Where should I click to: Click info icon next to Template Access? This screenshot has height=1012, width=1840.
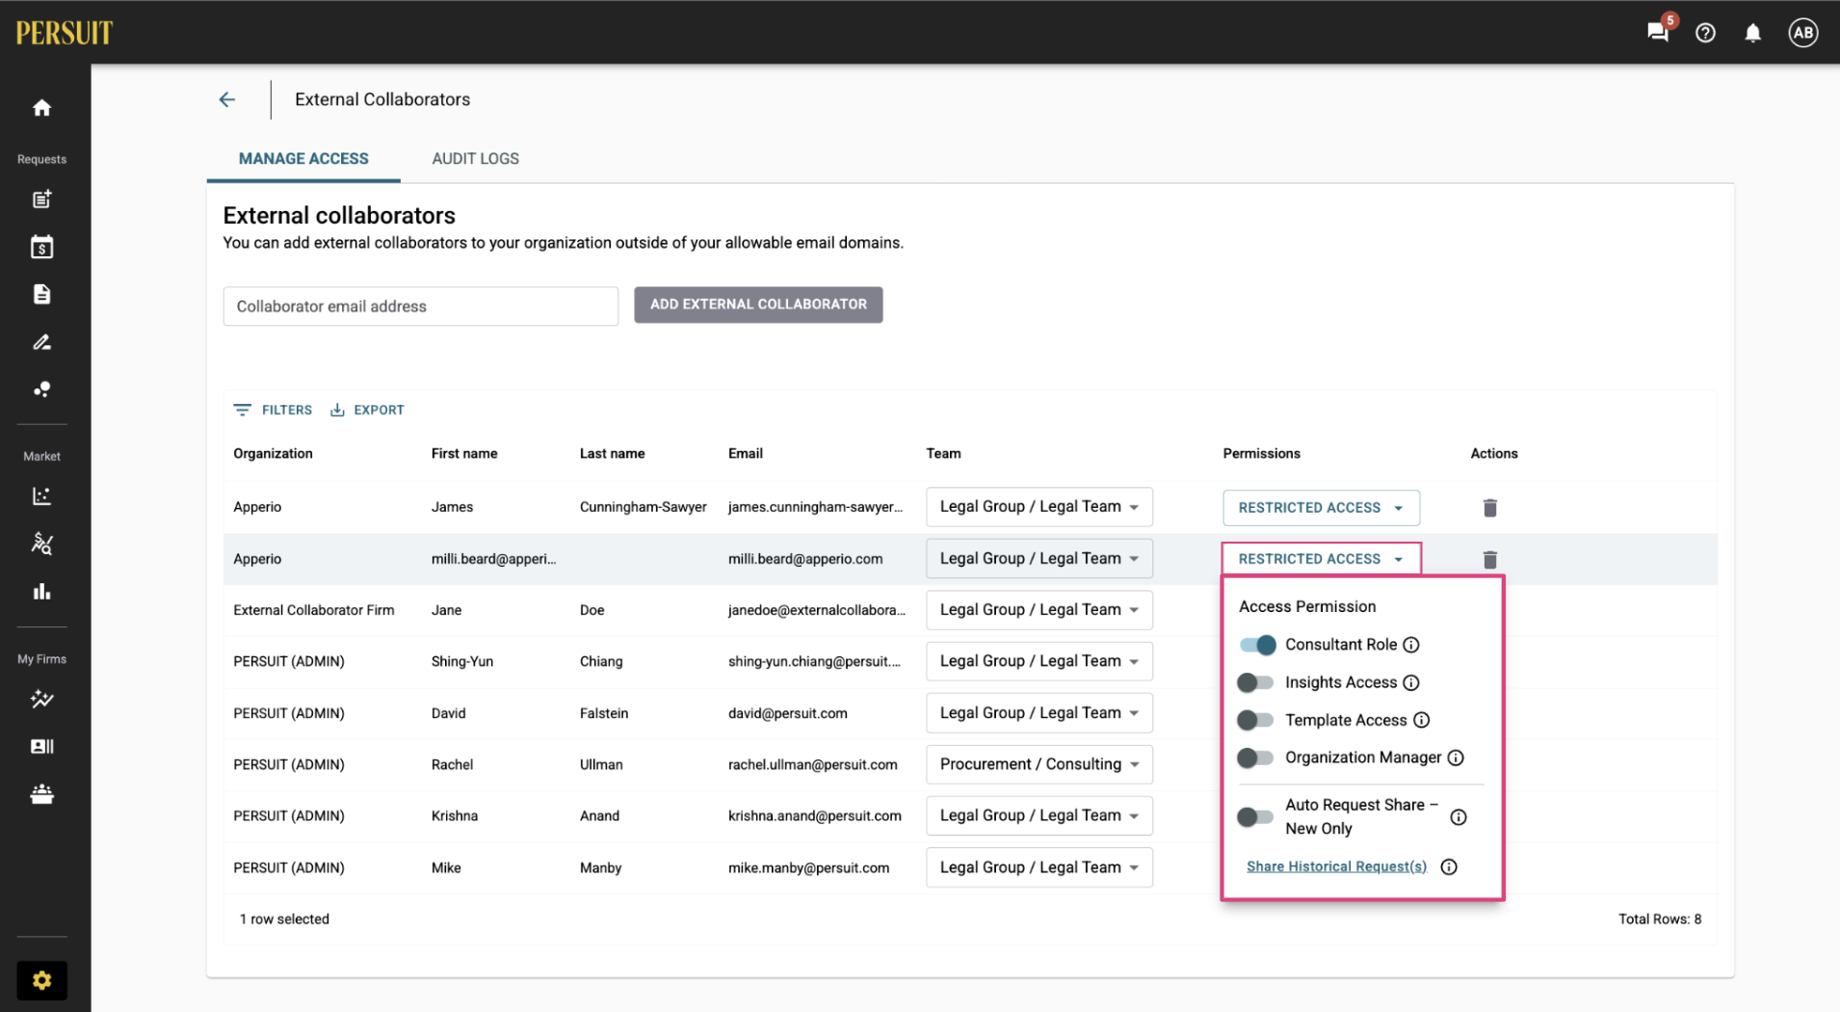click(1422, 720)
